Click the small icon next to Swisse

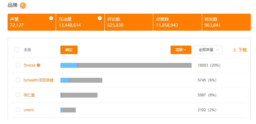[x=38, y=65]
